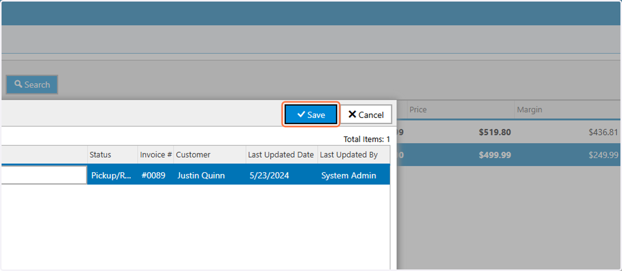Viewport: 622px width, 271px height.
Task: Sort by Last Updated Date column header
Action: tap(281, 155)
